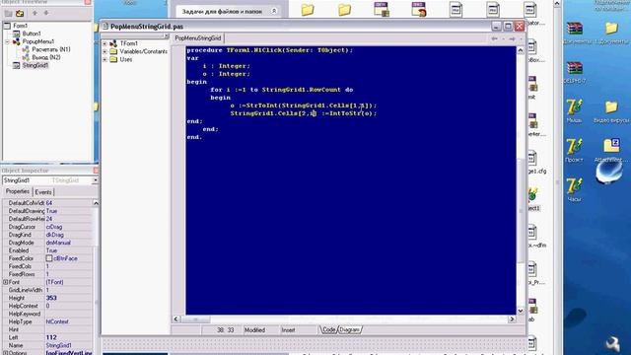
Task: Click the Height value 353
Action: [x=51, y=298]
